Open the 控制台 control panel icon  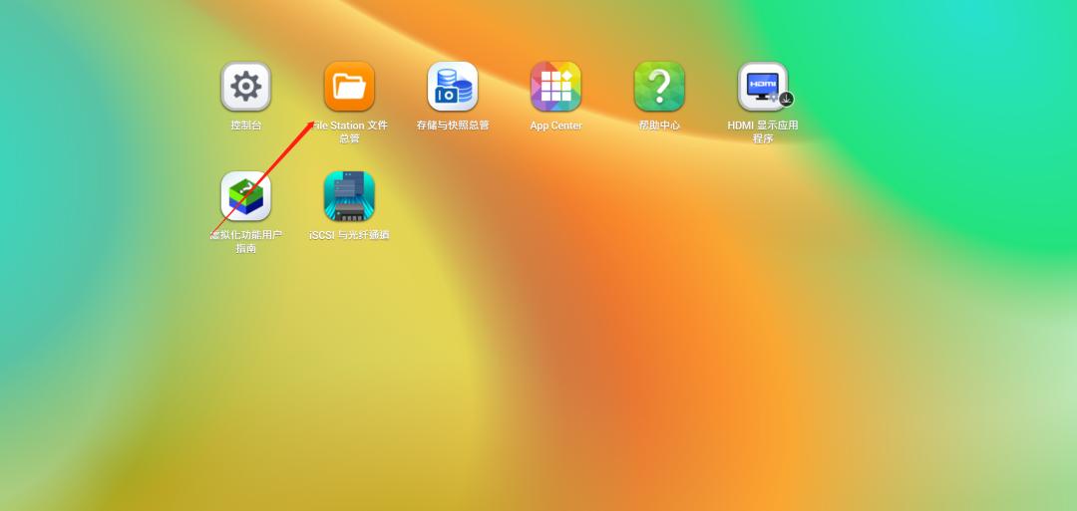coord(246,87)
